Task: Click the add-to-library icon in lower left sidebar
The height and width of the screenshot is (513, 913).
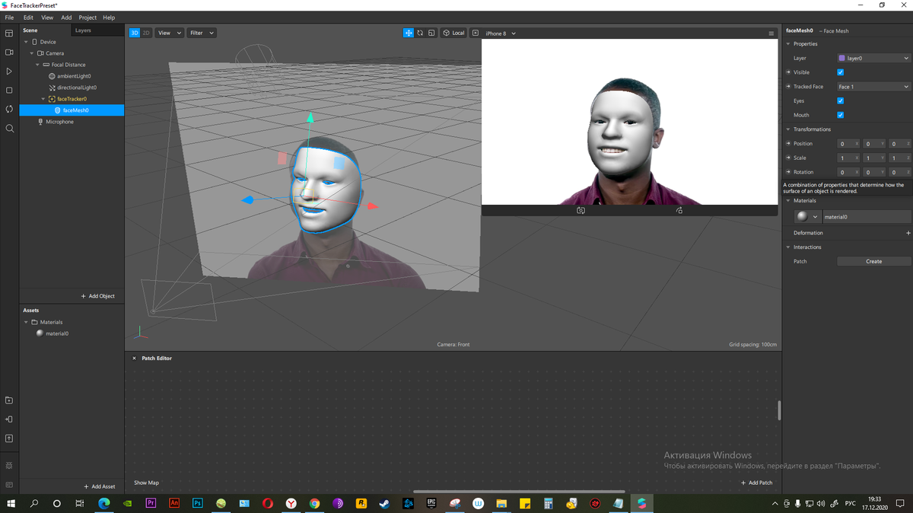Action: 9,400
